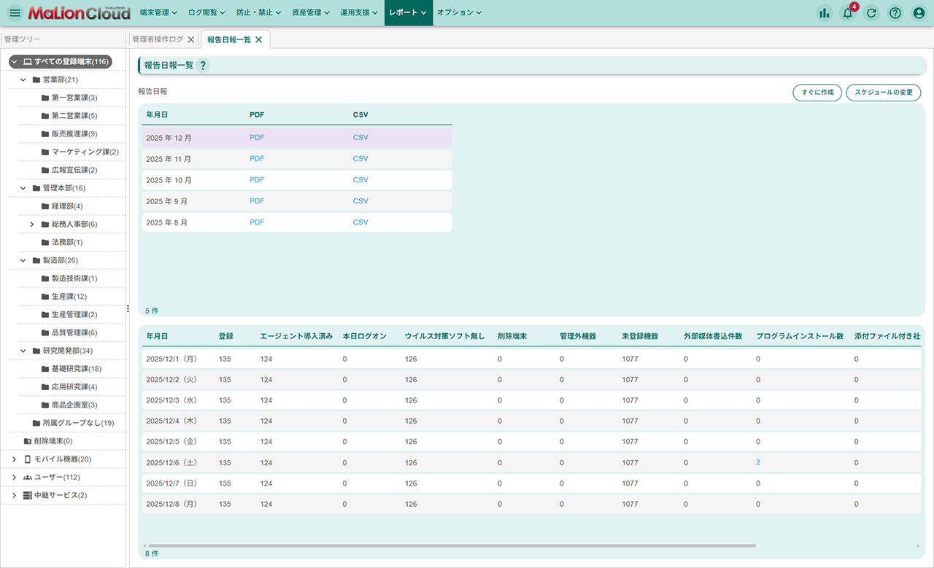Open the 端末管理 menu

pos(158,13)
